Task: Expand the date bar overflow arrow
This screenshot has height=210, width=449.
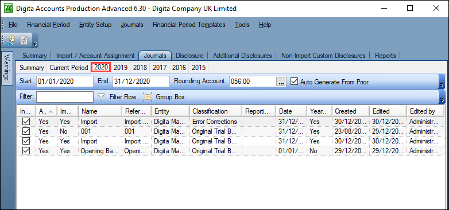Action: [442, 85]
